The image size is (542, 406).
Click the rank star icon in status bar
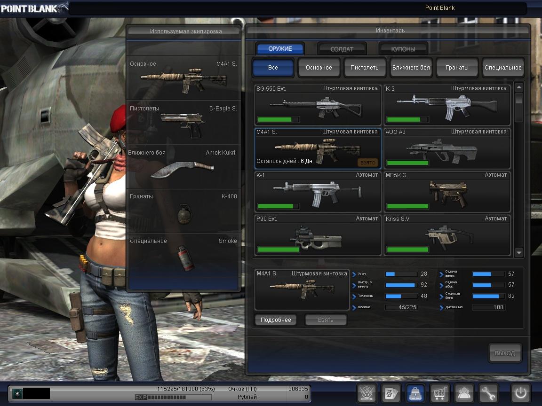coord(17,393)
